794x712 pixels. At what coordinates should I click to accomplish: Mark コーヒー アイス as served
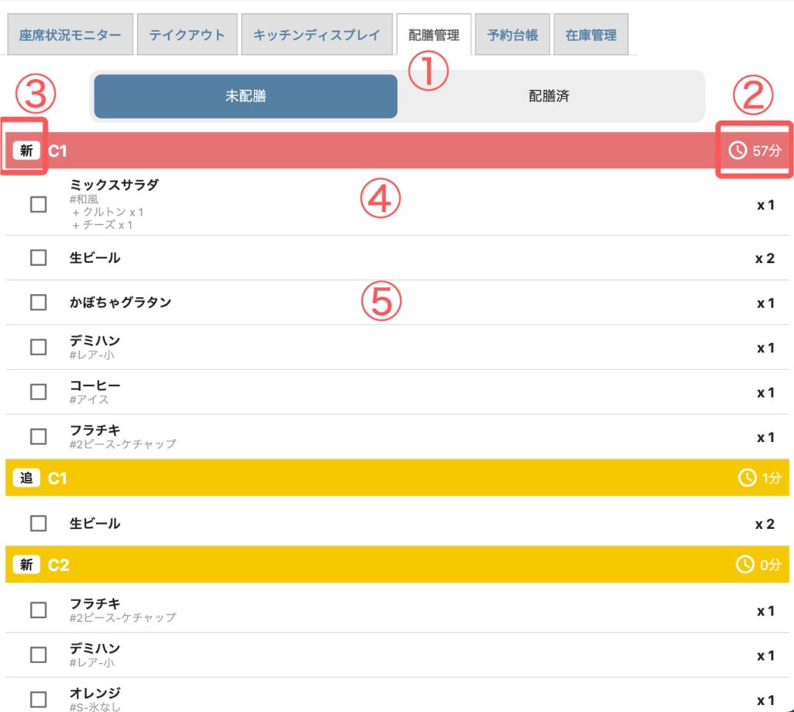click(38, 392)
